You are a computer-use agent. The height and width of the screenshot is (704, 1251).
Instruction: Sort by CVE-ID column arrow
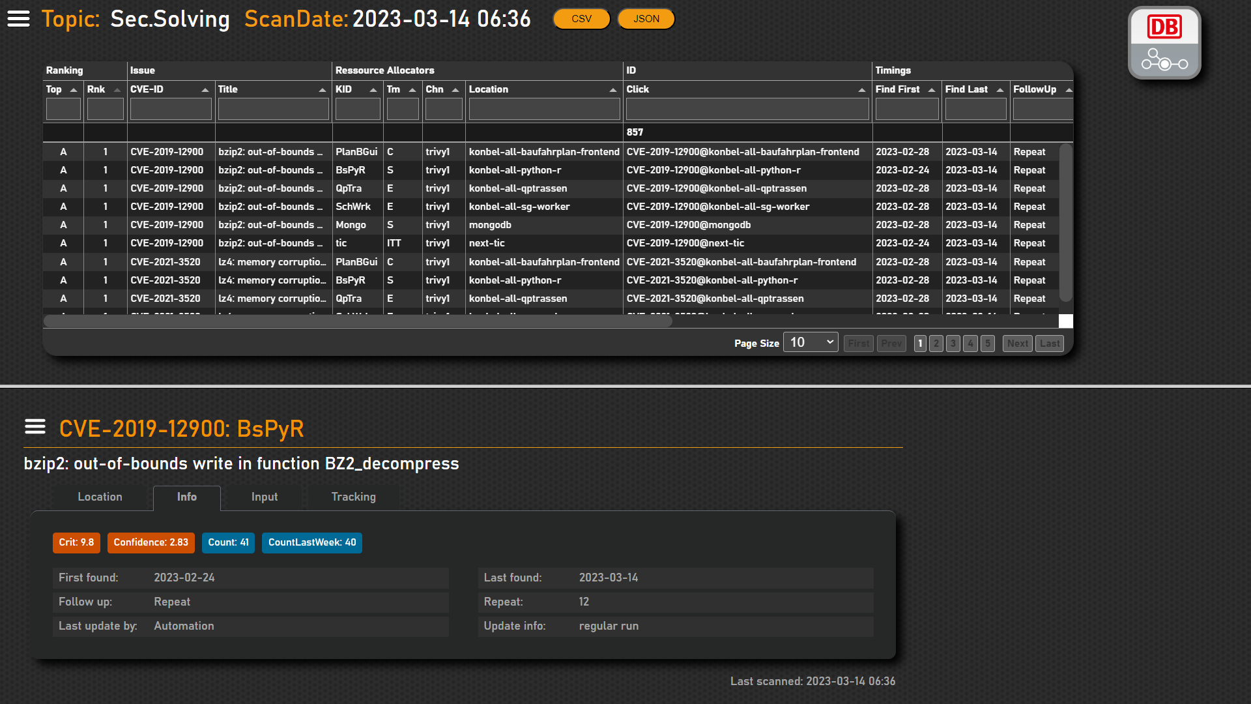[x=205, y=90]
